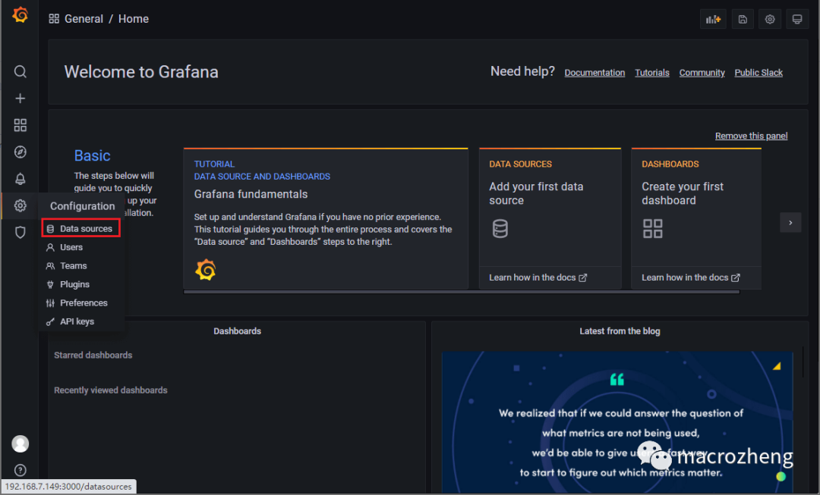Click the Configuration gear icon in the sidebar
Image resolution: width=820 pixels, height=495 pixels.
20,205
